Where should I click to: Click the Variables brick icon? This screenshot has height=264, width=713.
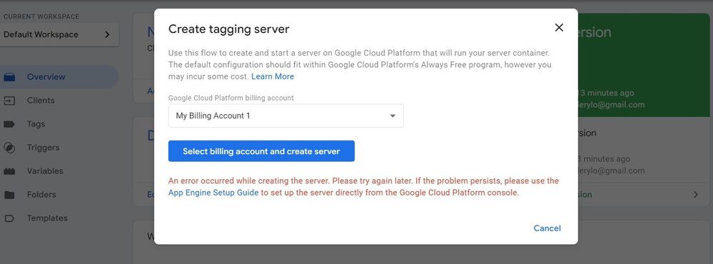click(x=9, y=171)
